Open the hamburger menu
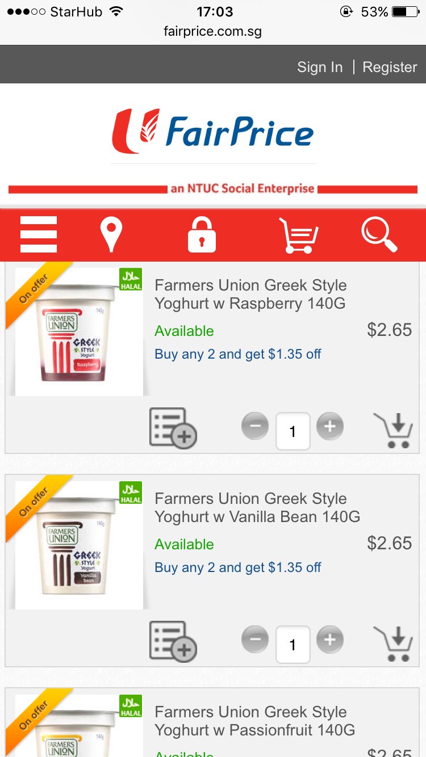This screenshot has height=757, width=426. (39, 234)
